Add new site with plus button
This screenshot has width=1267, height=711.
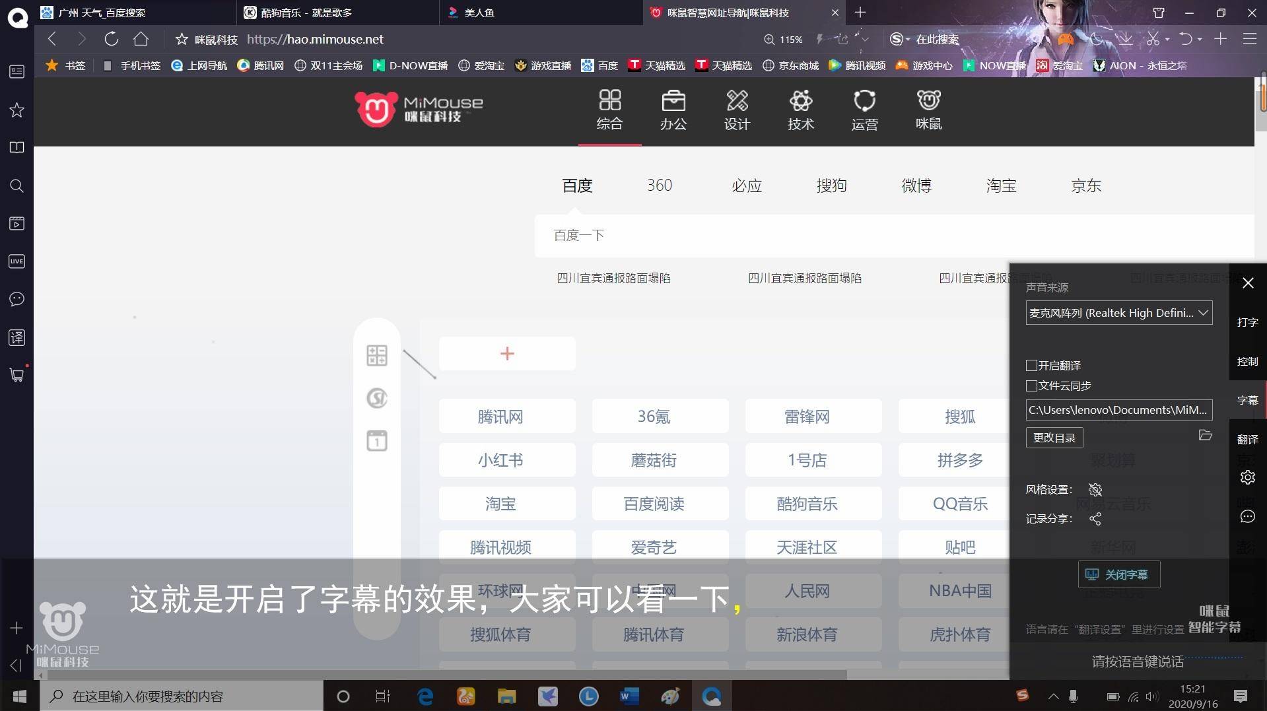[507, 353]
